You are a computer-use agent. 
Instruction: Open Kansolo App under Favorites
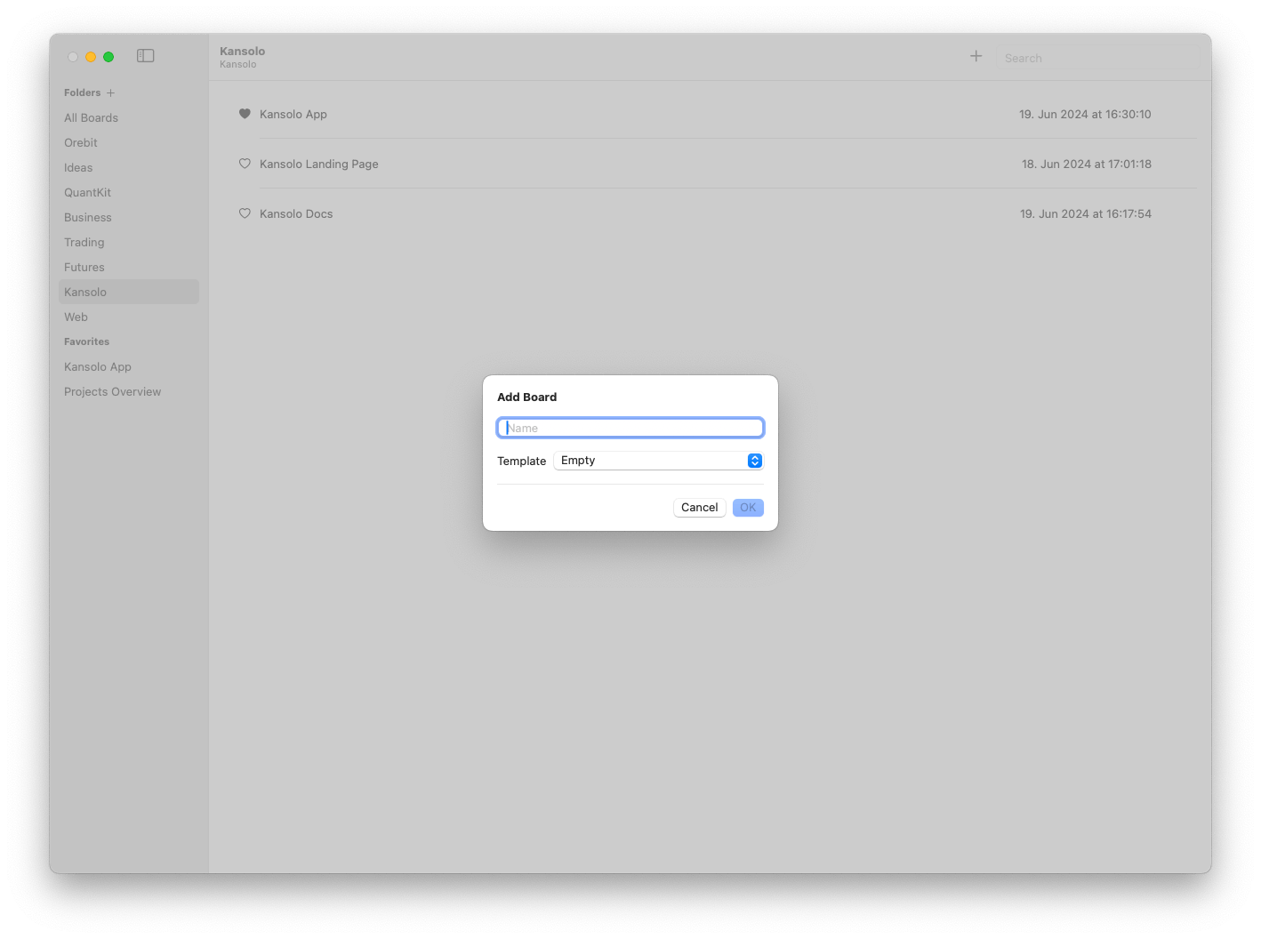129,366
